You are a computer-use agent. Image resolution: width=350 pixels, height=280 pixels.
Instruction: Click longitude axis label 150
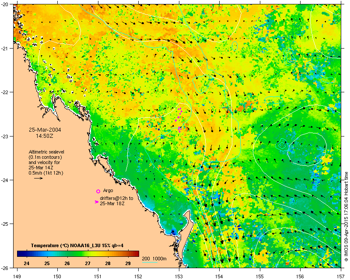click(x=57, y=276)
